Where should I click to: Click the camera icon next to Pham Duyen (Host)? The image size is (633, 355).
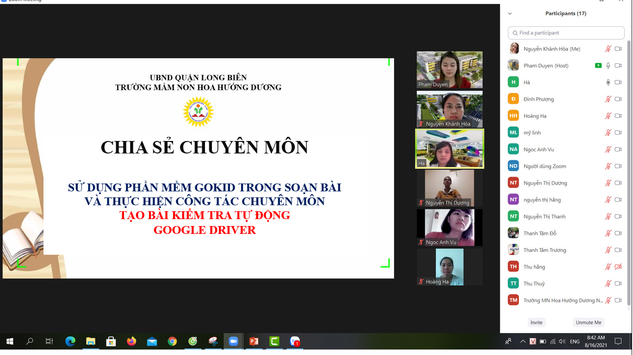pyautogui.click(x=618, y=66)
